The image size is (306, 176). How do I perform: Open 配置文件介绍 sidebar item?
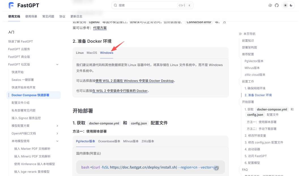[x=20, y=103]
